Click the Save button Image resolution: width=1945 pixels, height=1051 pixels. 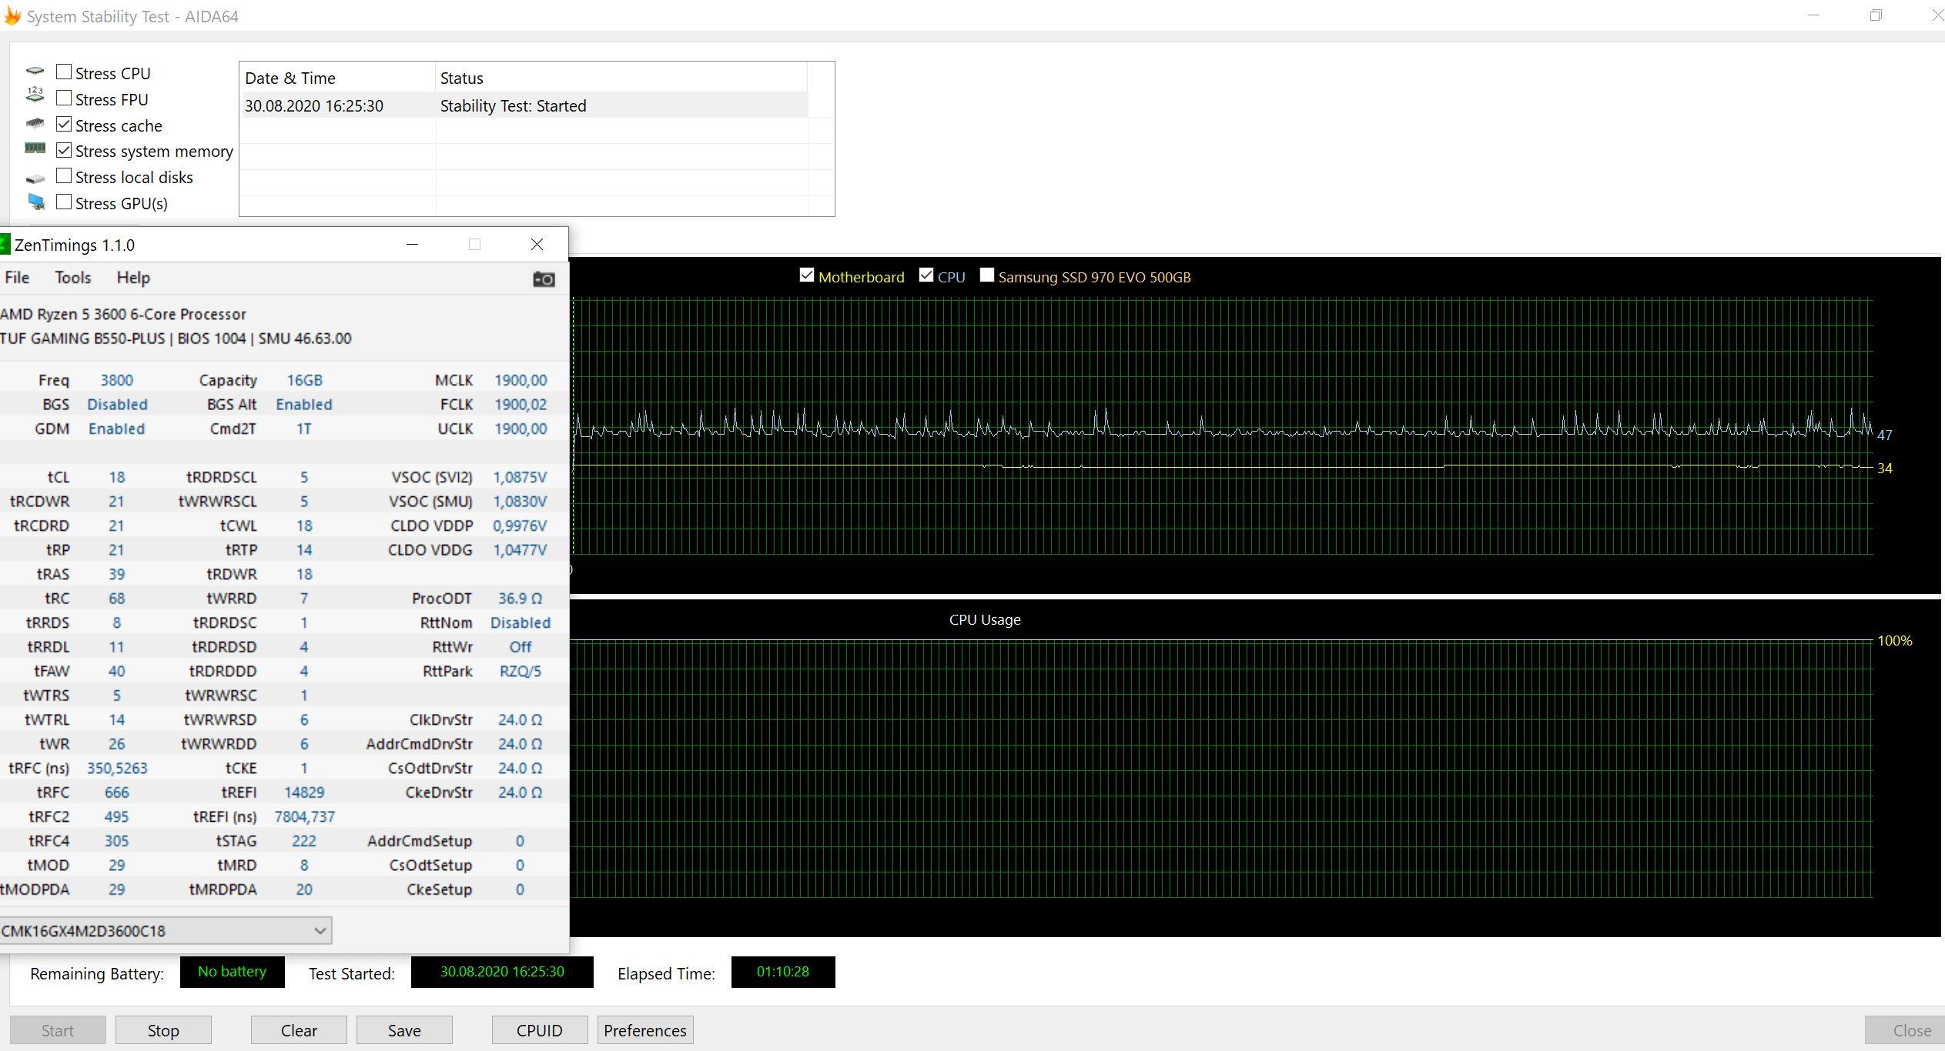point(404,1030)
